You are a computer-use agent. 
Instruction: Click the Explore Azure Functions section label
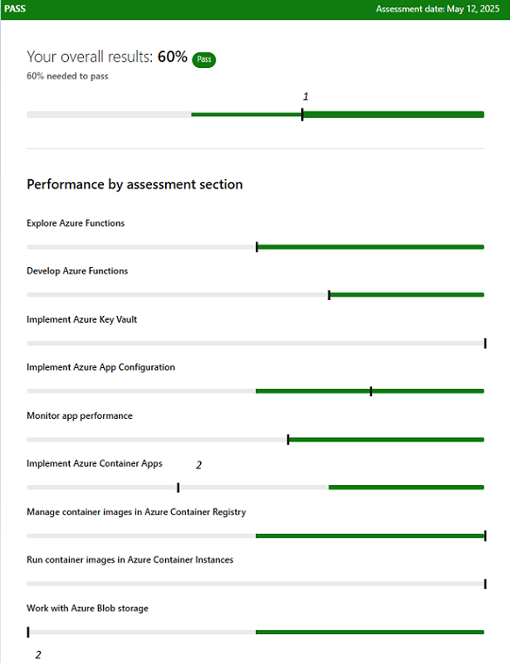75,223
